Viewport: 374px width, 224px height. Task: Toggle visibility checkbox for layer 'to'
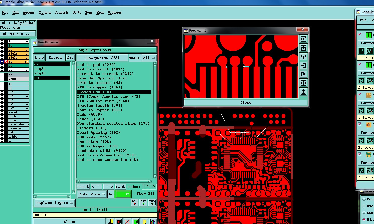[2, 41]
